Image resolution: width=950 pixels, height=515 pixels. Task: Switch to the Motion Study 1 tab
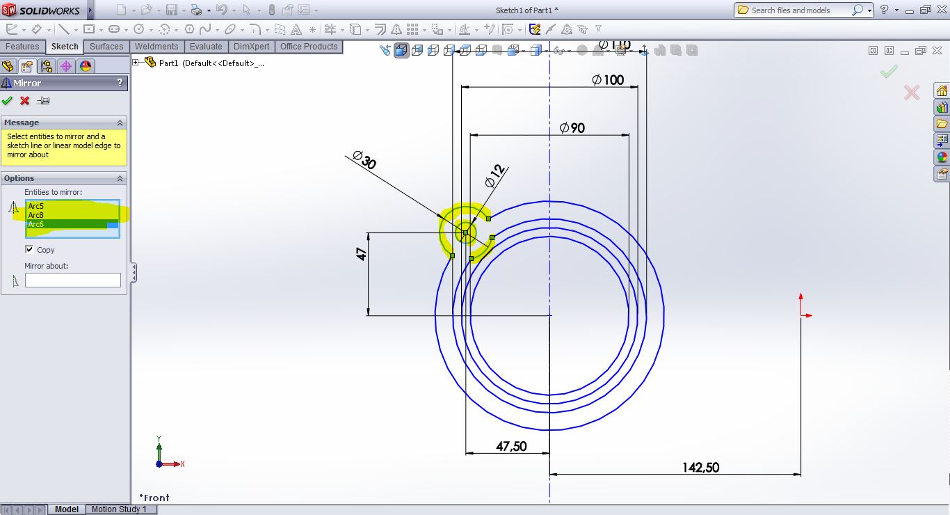pyautogui.click(x=119, y=509)
